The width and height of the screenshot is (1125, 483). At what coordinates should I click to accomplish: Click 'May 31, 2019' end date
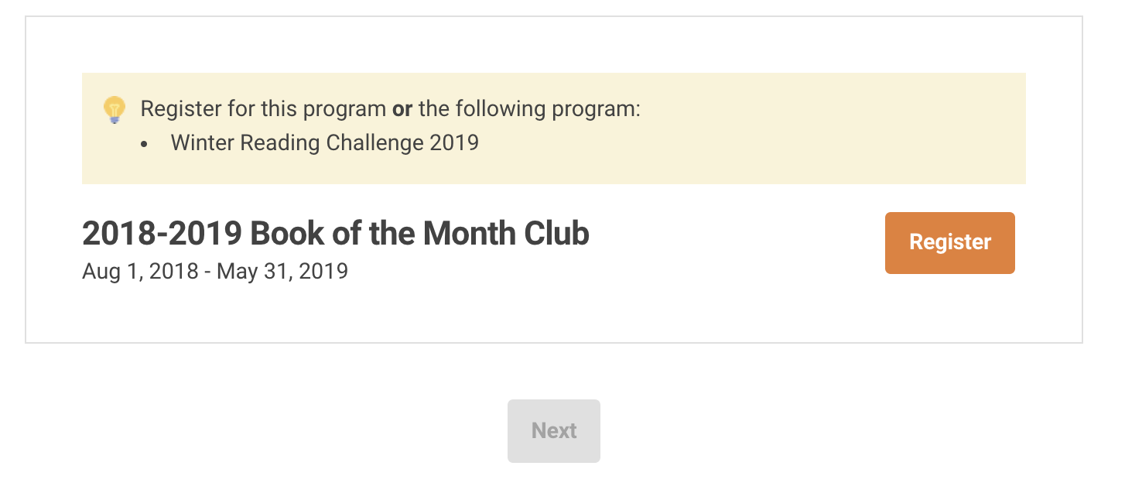282,272
